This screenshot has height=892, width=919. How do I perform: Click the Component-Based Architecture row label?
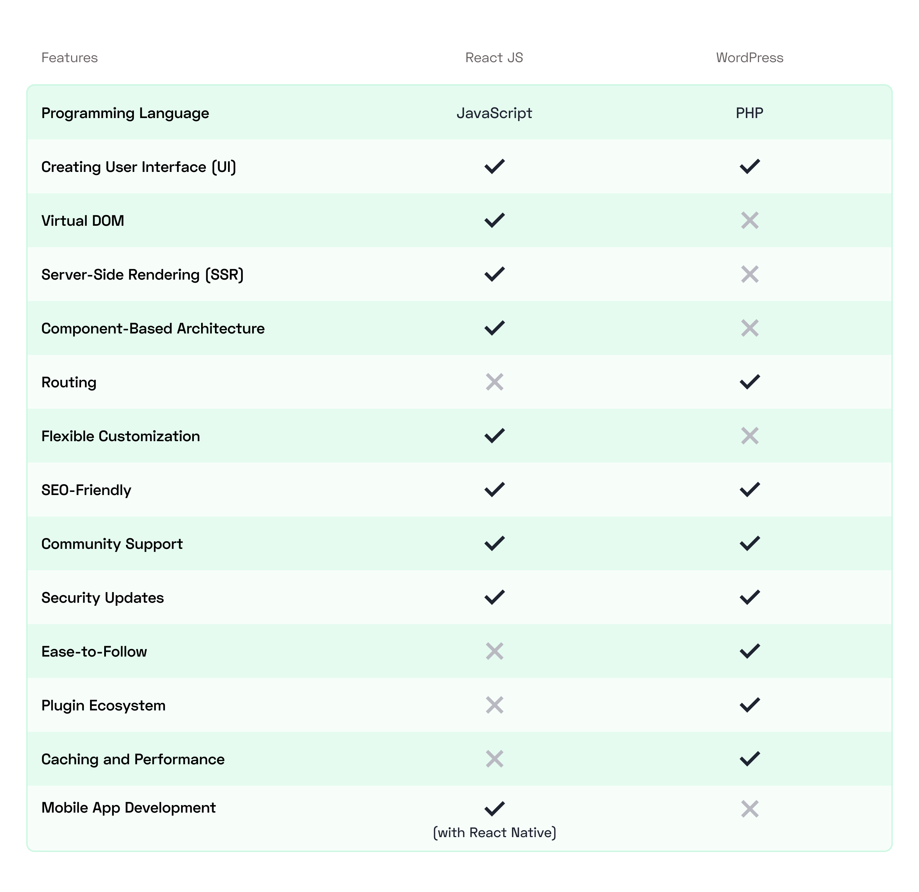click(153, 328)
